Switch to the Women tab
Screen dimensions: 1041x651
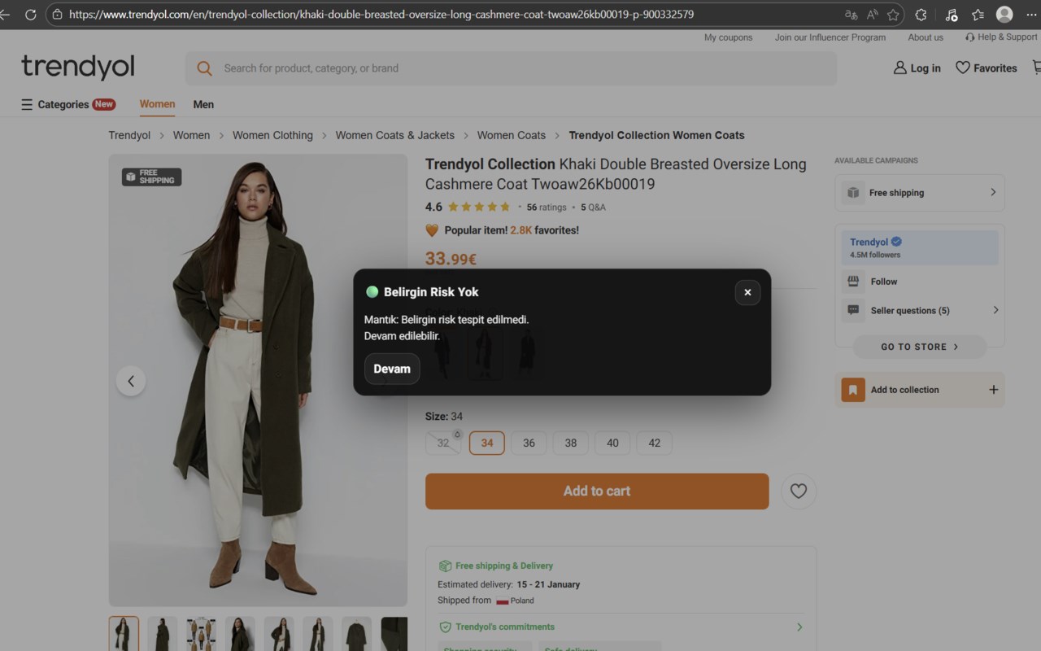157,104
